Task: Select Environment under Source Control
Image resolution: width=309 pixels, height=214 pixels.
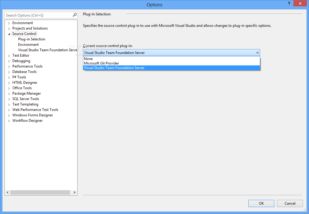Action: coord(28,45)
